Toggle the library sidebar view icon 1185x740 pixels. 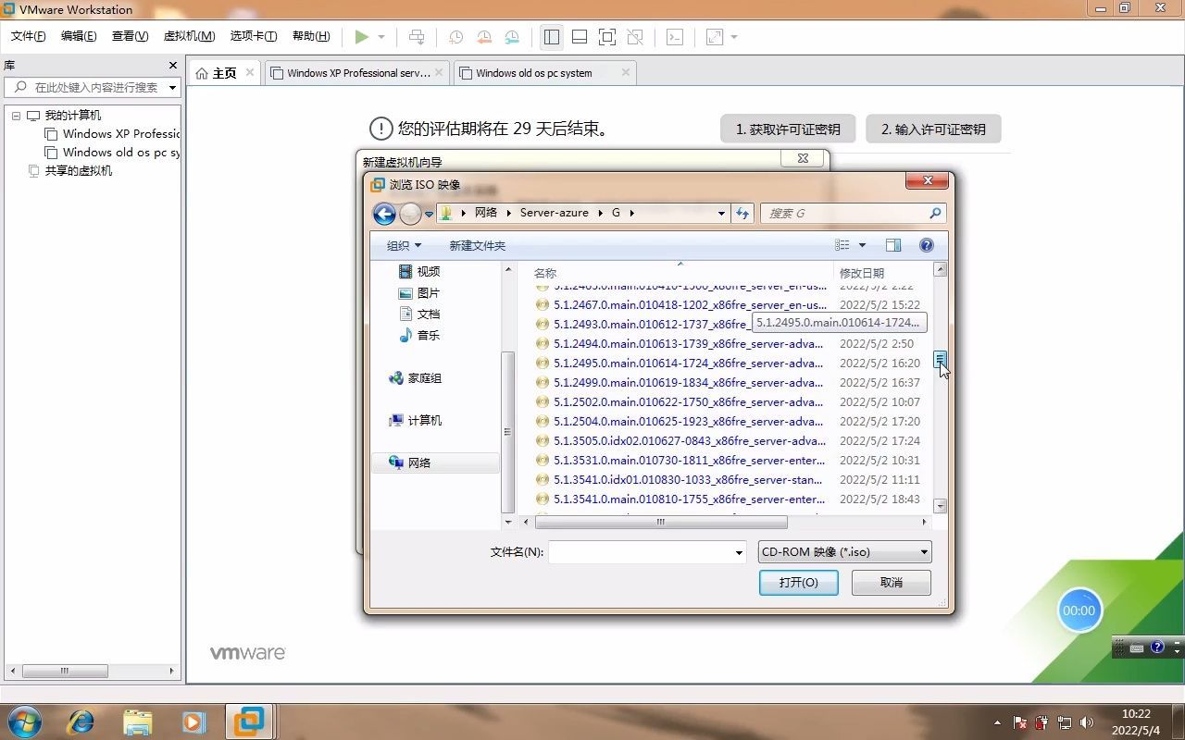point(552,37)
